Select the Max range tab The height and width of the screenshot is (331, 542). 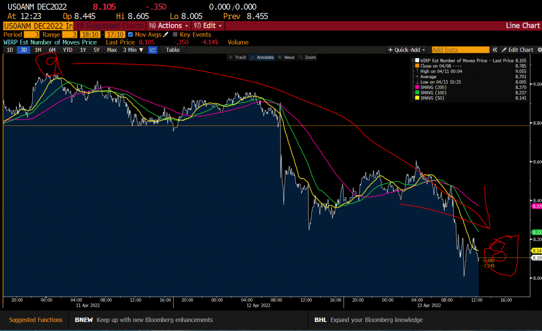[x=112, y=50]
